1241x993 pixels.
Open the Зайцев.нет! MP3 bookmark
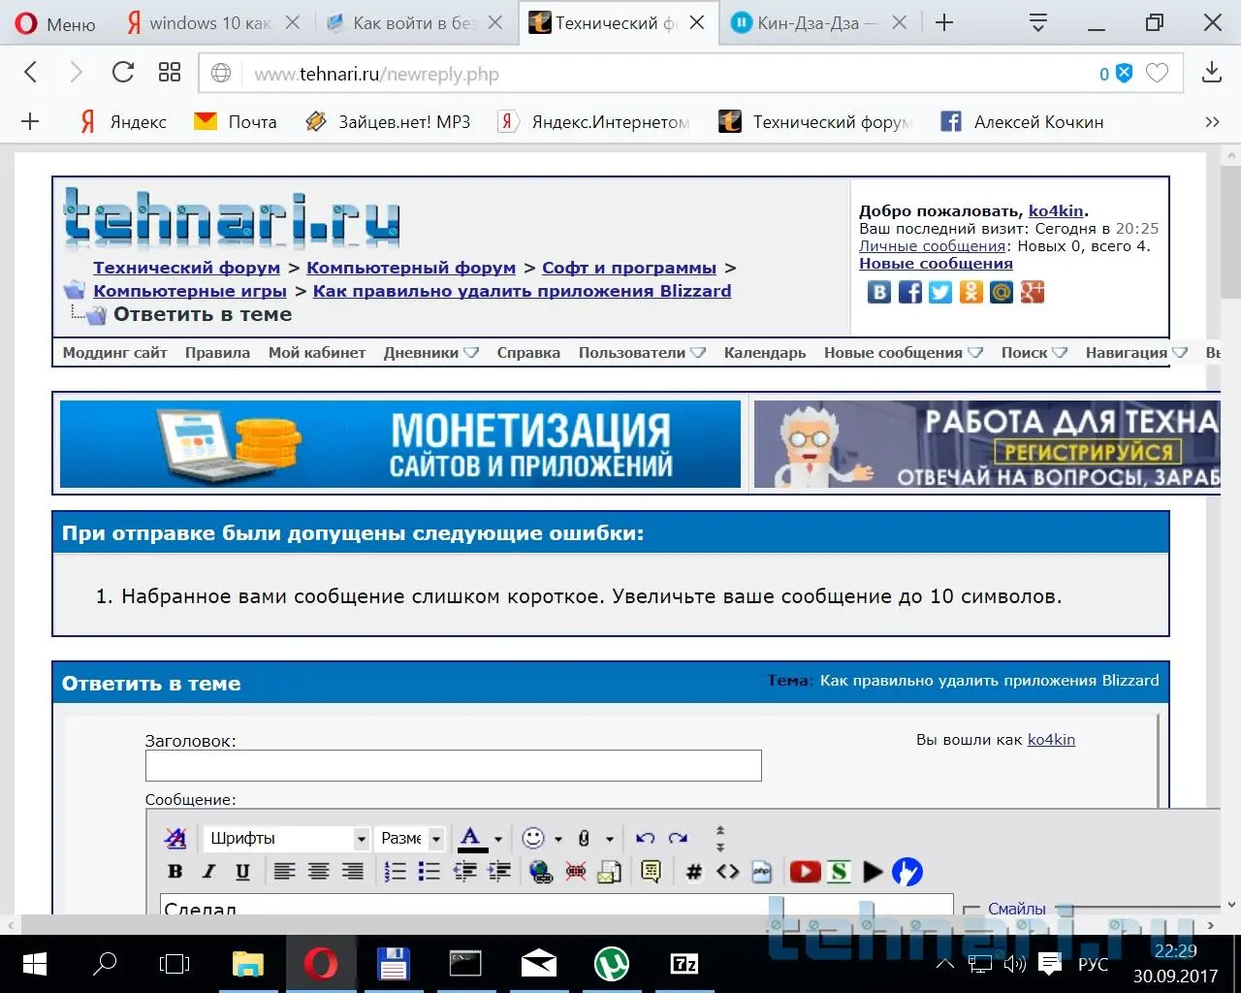click(388, 122)
